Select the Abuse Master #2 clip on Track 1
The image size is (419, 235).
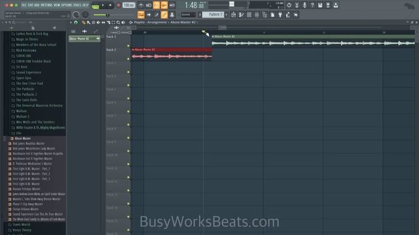pos(313,40)
